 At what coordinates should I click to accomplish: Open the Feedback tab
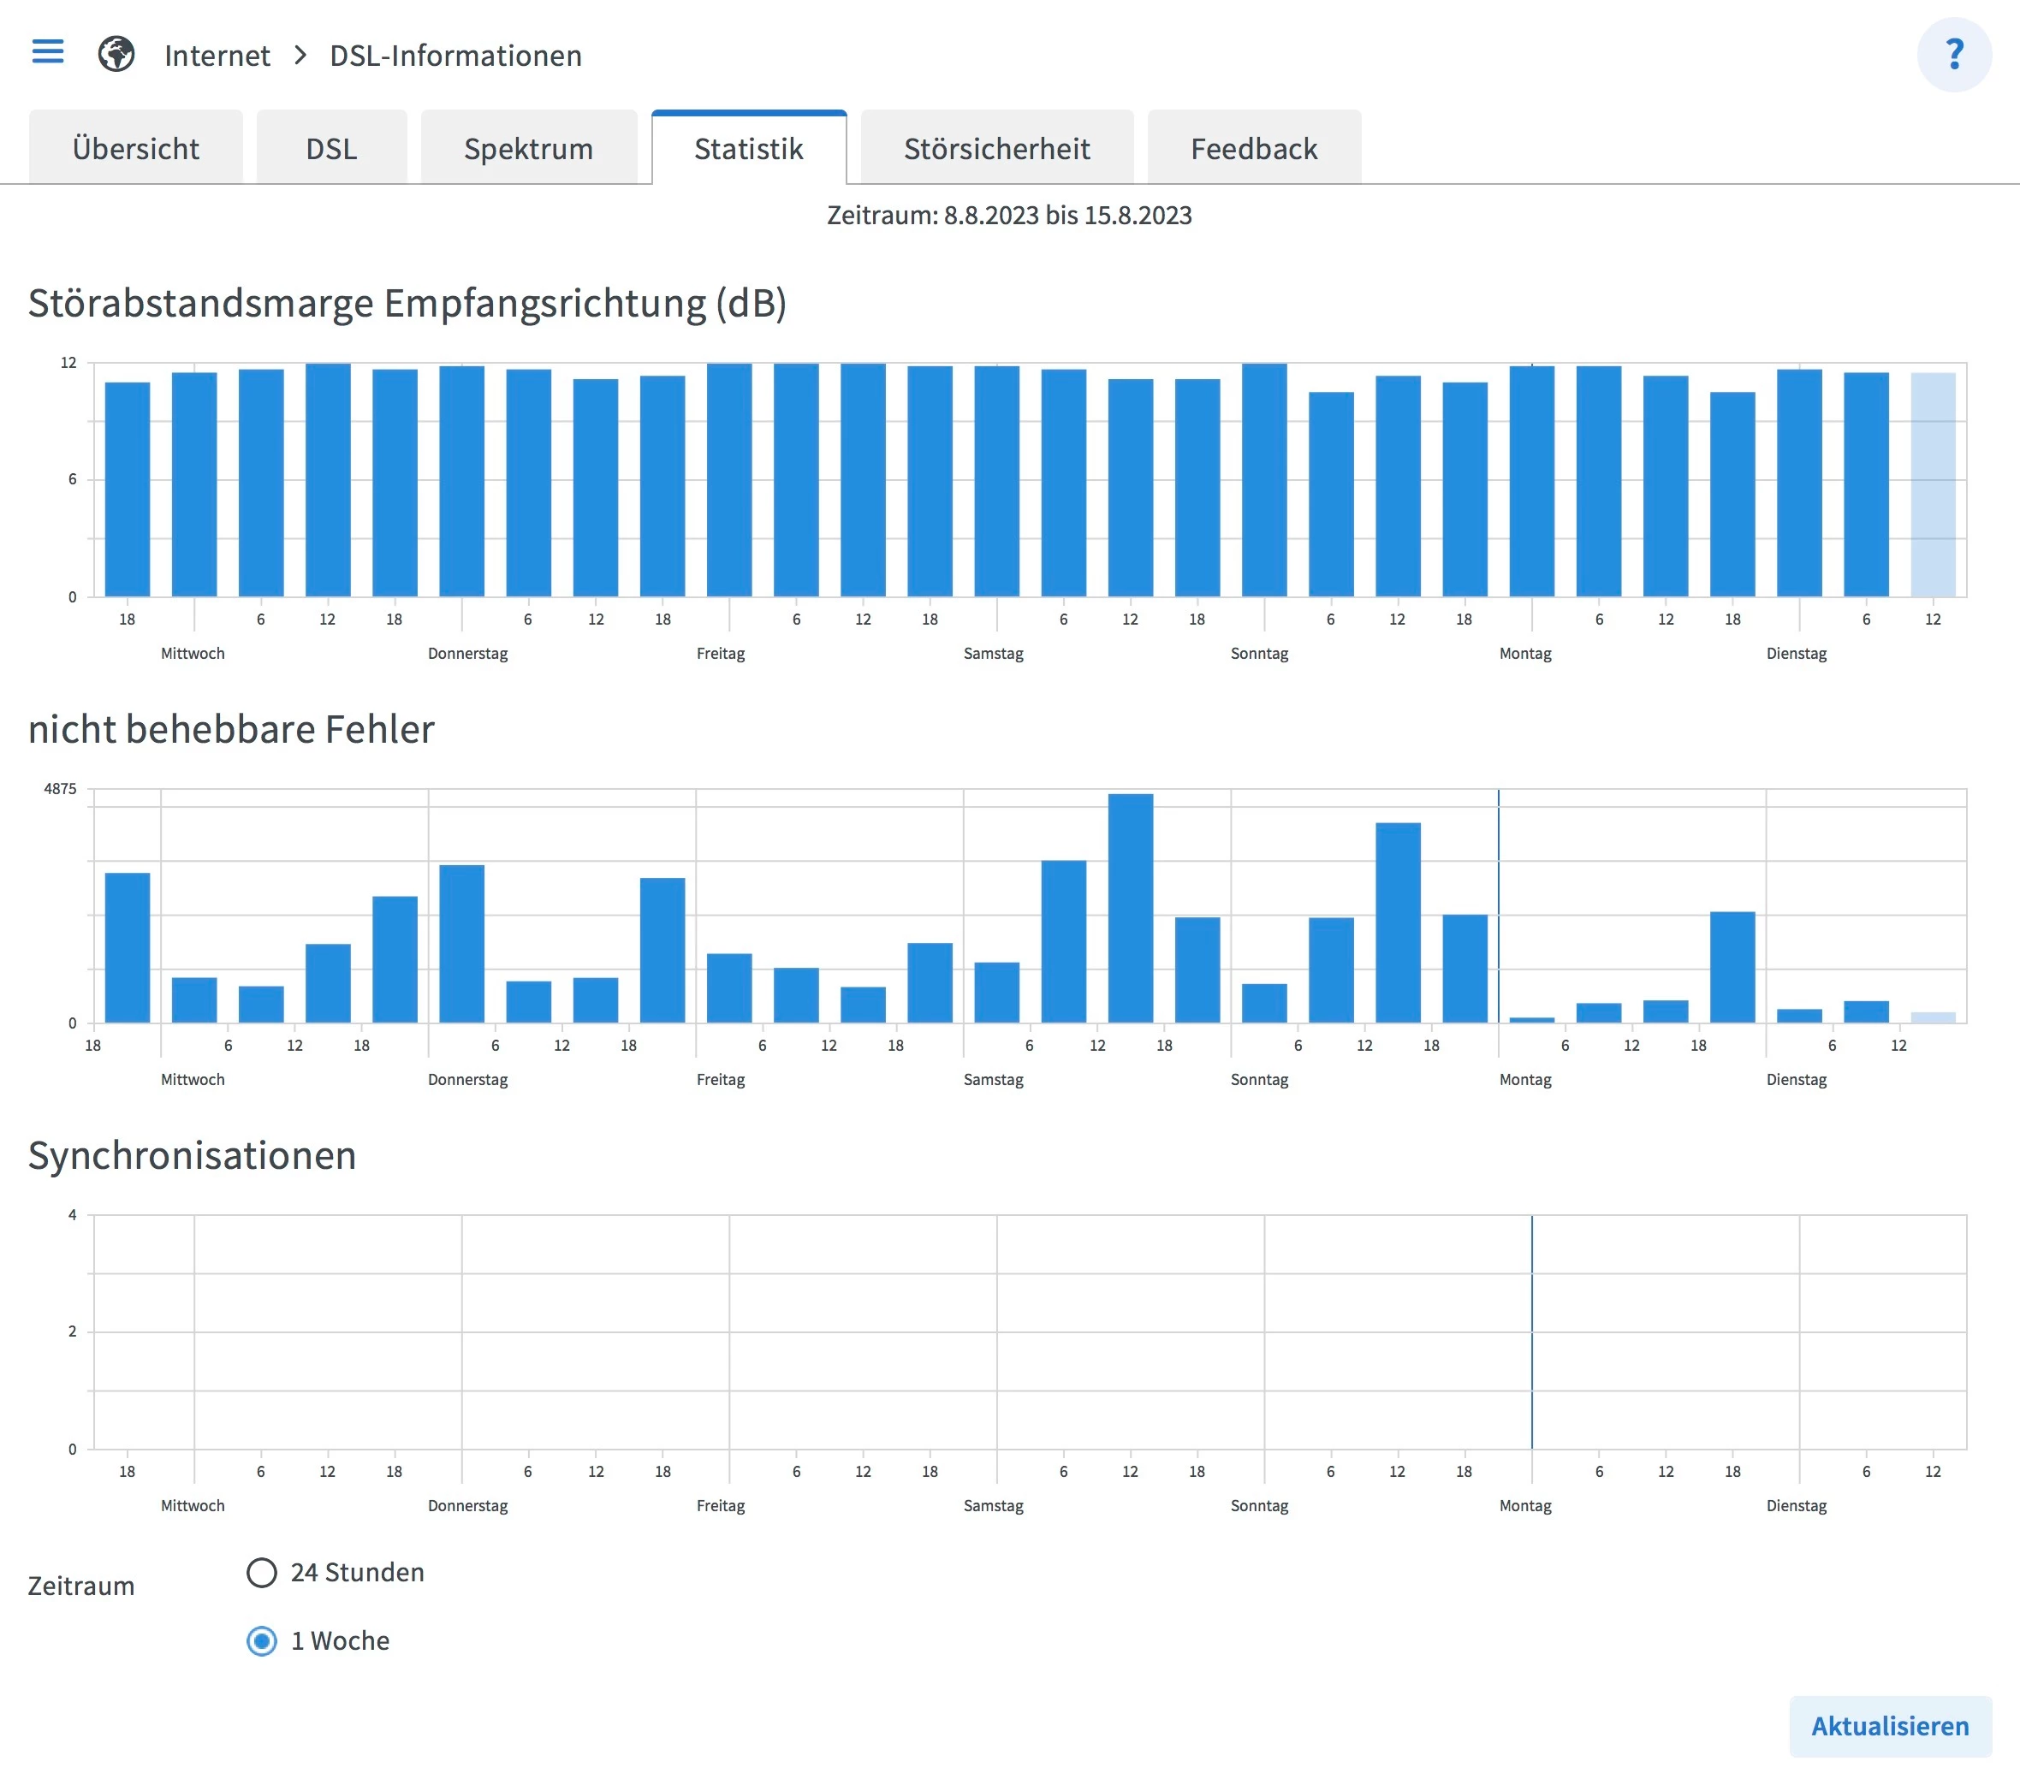1253,148
